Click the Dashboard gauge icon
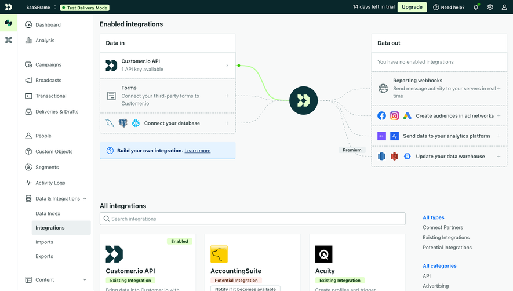The width and height of the screenshot is (513, 291). (28, 24)
